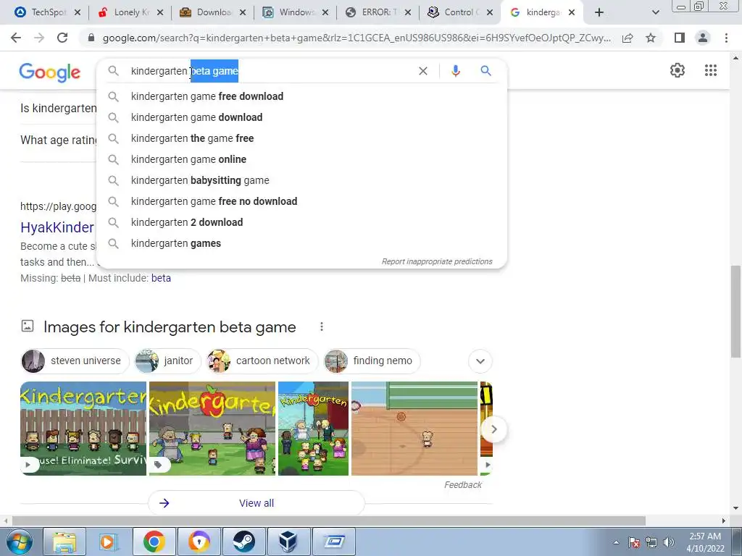Click the address bar URL
Screen dimensions: 742x556
pyautogui.click(x=357, y=38)
